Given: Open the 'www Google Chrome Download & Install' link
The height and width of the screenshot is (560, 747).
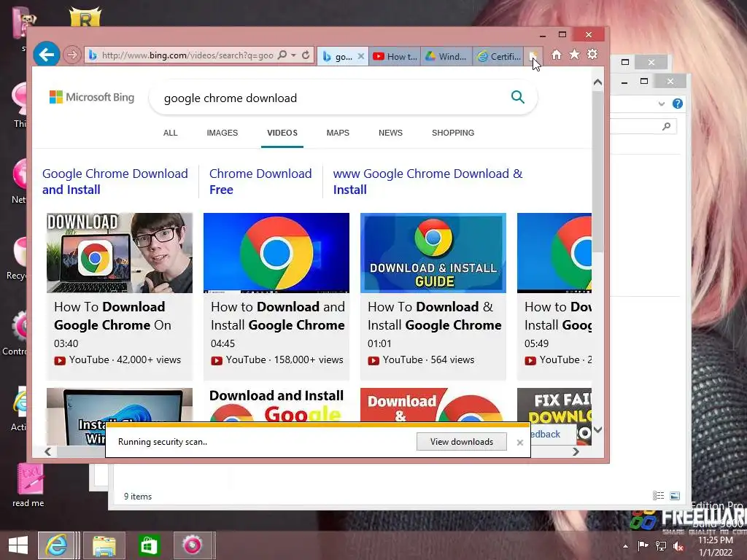Looking at the screenshot, I should (x=427, y=182).
